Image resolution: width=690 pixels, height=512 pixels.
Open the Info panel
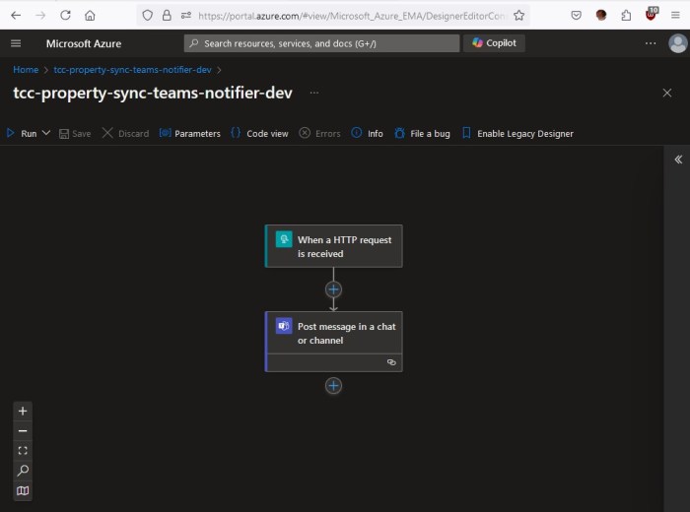[367, 133]
